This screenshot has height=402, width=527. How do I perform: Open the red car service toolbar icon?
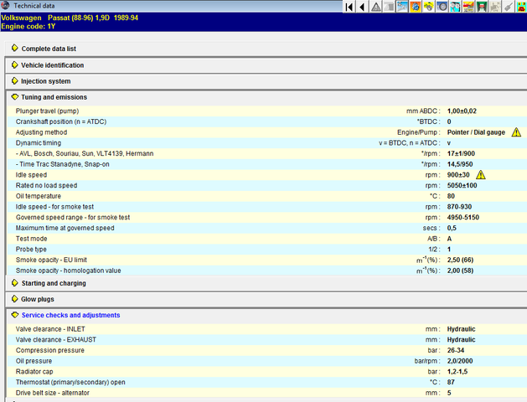click(x=468, y=7)
